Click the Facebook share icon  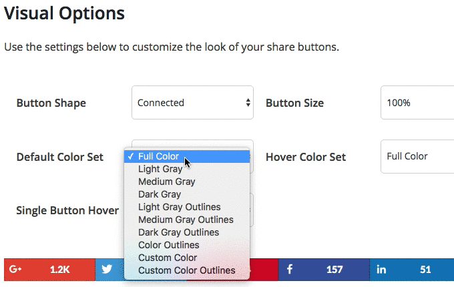coord(290,270)
